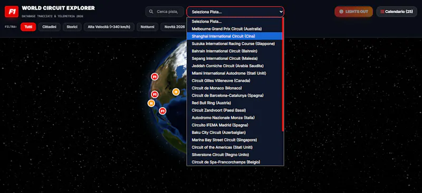Select Suzuka International Racing Course (Giappone)

pos(234,44)
